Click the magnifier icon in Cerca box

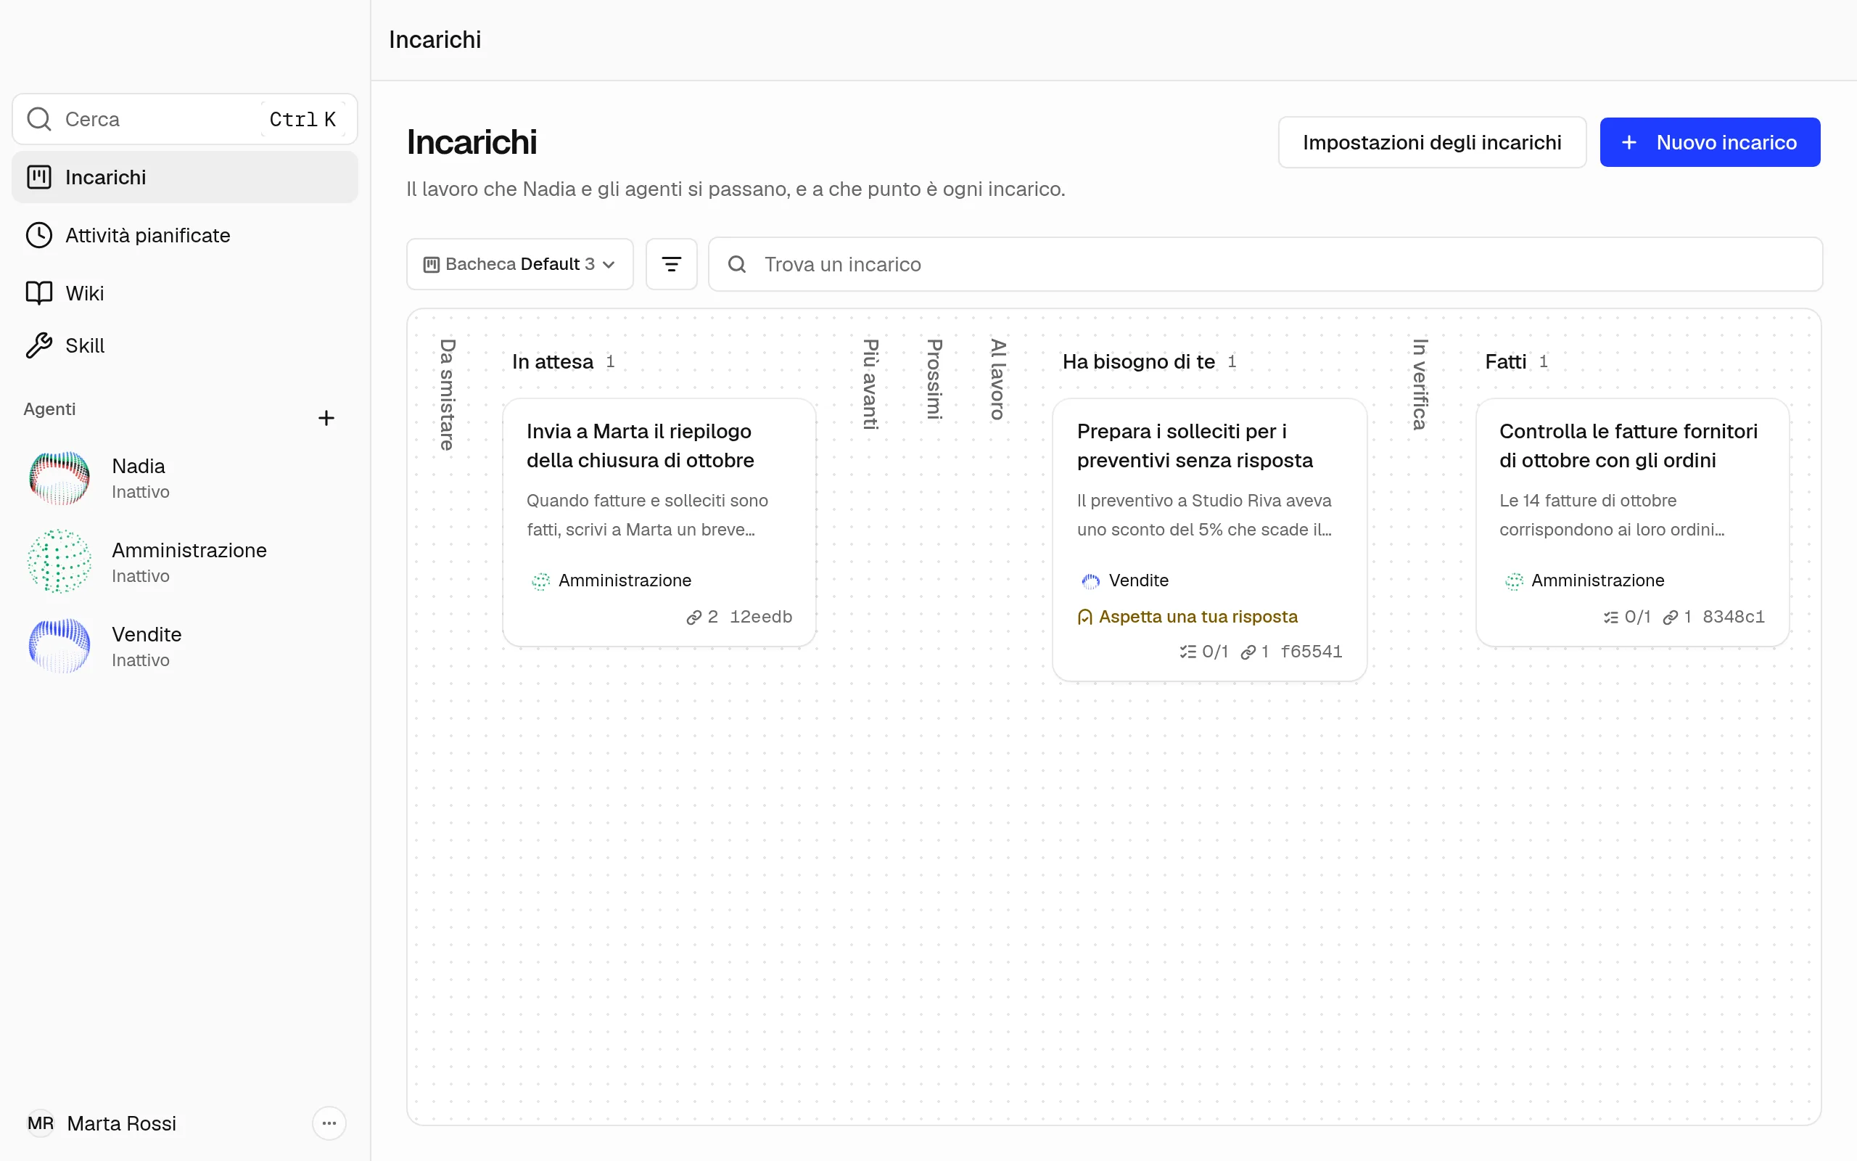click(x=39, y=119)
